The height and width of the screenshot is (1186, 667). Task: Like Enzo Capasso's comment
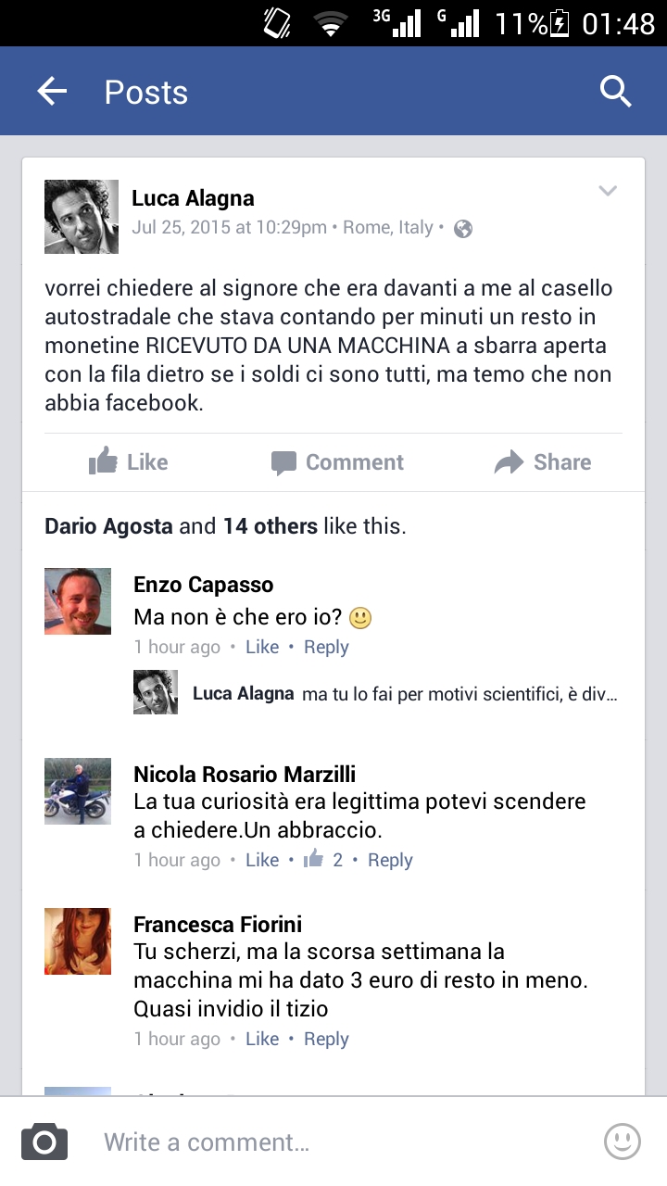pyautogui.click(x=262, y=647)
